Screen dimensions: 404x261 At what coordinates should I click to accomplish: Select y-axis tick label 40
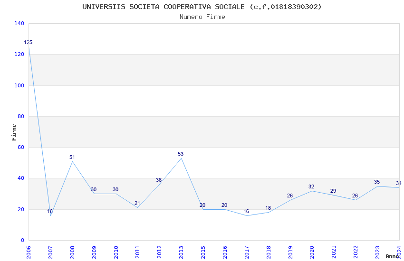pos(21,178)
